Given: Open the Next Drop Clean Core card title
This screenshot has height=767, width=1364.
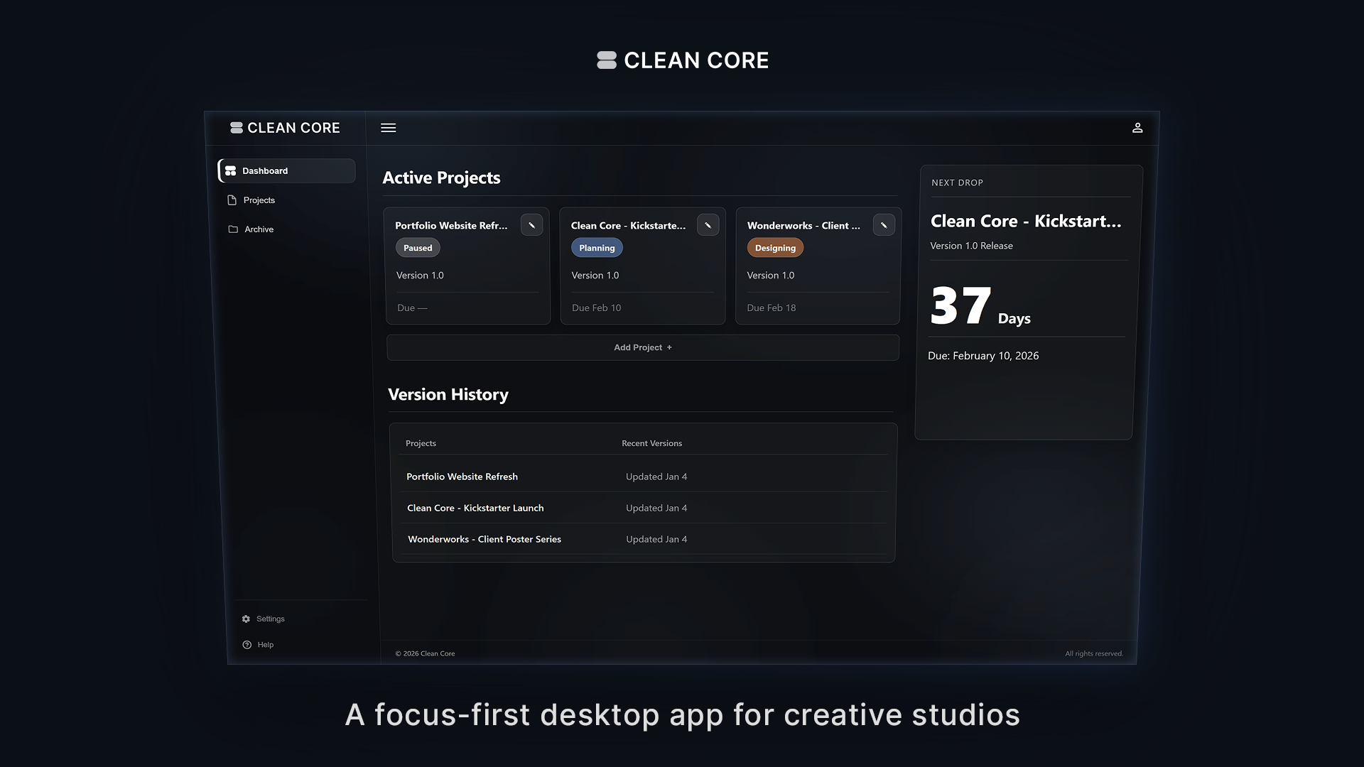Looking at the screenshot, I should (x=1025, y=222).
